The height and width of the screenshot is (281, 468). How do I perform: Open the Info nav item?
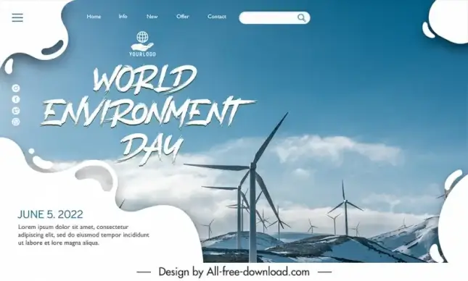[123, 17]
